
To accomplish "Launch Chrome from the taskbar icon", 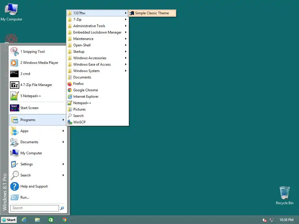I will tap(65, 220).
